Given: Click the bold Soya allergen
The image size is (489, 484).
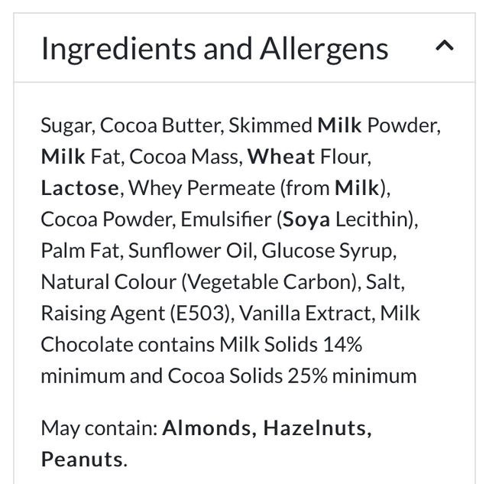Looking at the screenshot, I should click(306, 219).
